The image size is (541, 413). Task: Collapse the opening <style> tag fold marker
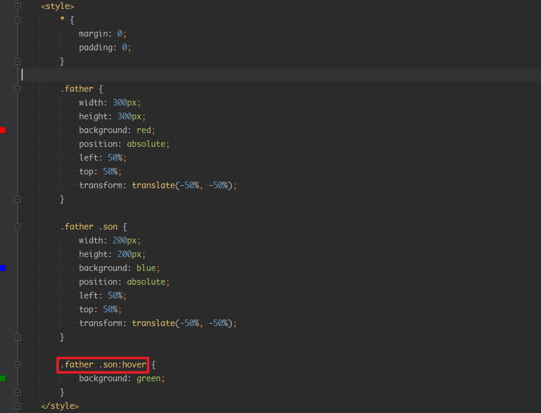point(17,6)
